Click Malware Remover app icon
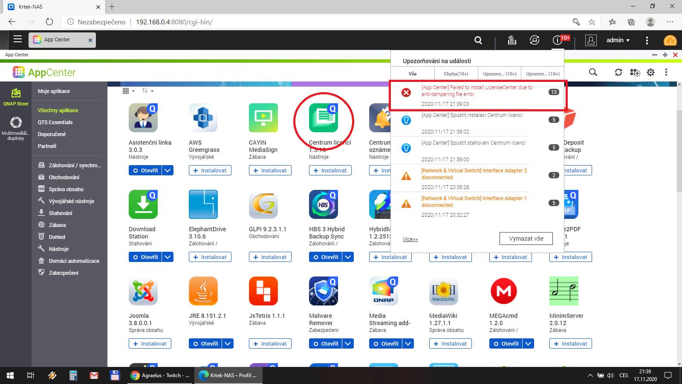The height and width of the screenshot is (384, 682). [x=324, y=291]
